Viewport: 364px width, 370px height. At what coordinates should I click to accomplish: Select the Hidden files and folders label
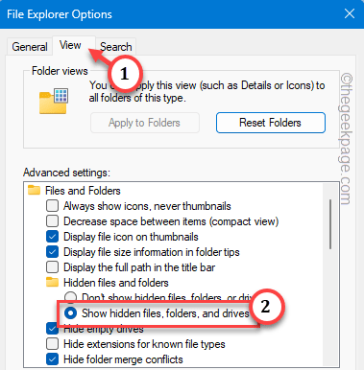tap(116, 283)
